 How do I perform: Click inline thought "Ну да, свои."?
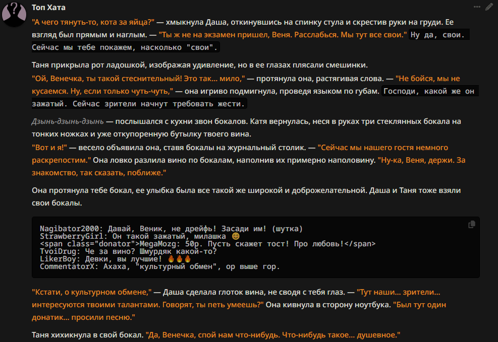437,35
